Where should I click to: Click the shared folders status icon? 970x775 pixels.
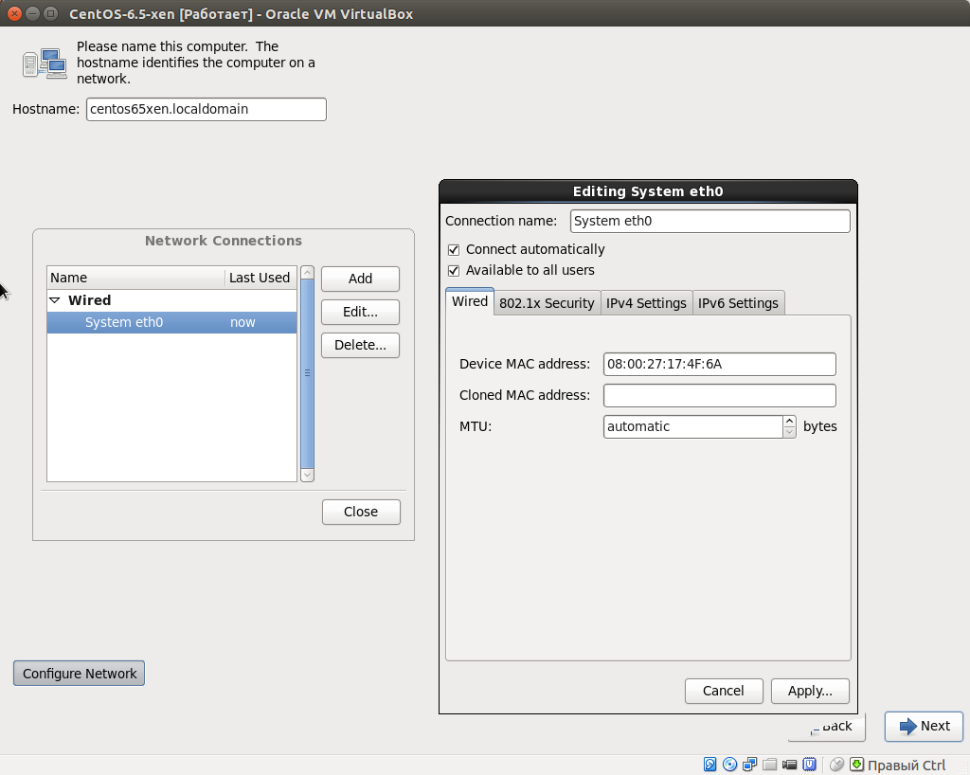(x=769, y=765)
